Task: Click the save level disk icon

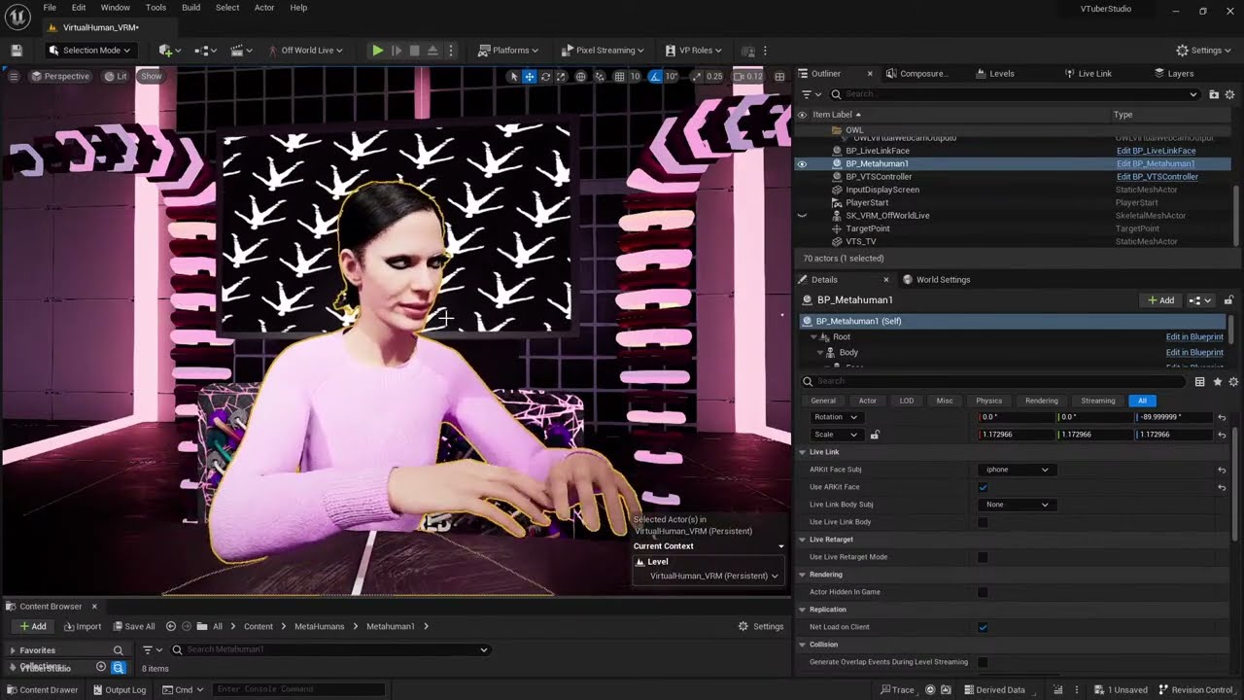Action: click(x=17, y=51)
